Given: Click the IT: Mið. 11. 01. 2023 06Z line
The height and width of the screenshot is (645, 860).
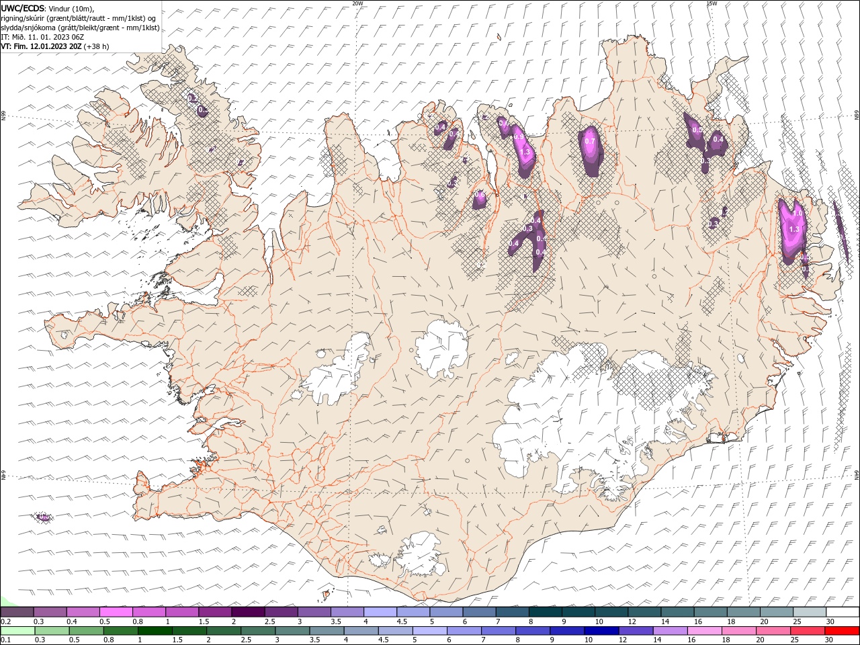Looking at the screenshot, I should (x=42, y=36).
